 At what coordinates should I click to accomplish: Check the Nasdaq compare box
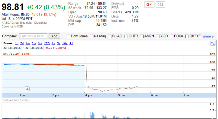[92, 36]
